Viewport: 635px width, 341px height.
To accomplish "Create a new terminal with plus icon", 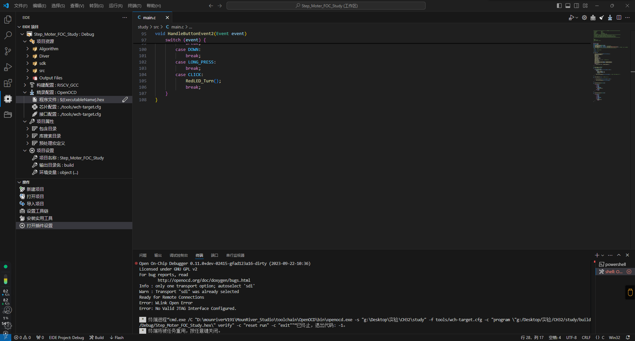I will point(597,255).
